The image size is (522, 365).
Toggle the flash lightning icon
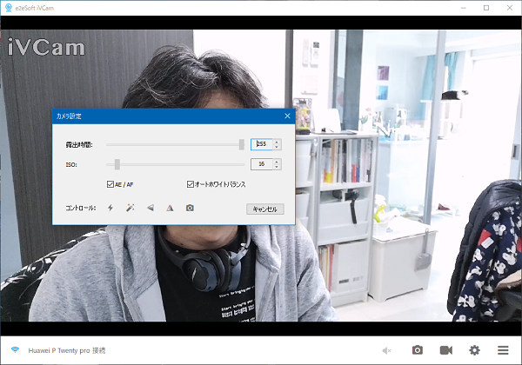110,208
